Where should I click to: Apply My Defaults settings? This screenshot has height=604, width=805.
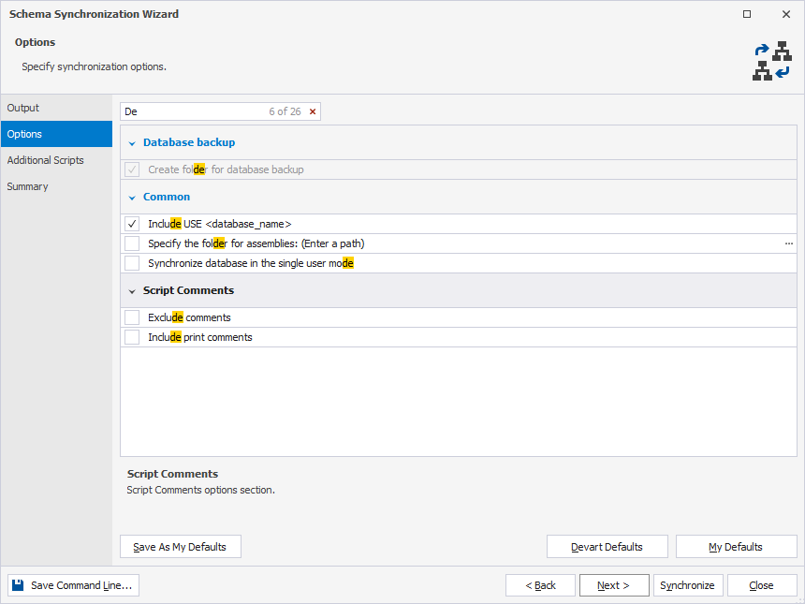tap(736, 546)
